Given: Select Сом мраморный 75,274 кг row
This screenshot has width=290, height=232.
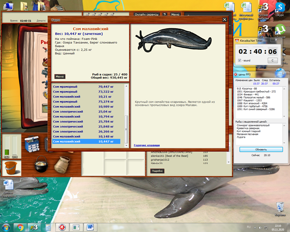Looking at the screenshot, I should (86, 101).
